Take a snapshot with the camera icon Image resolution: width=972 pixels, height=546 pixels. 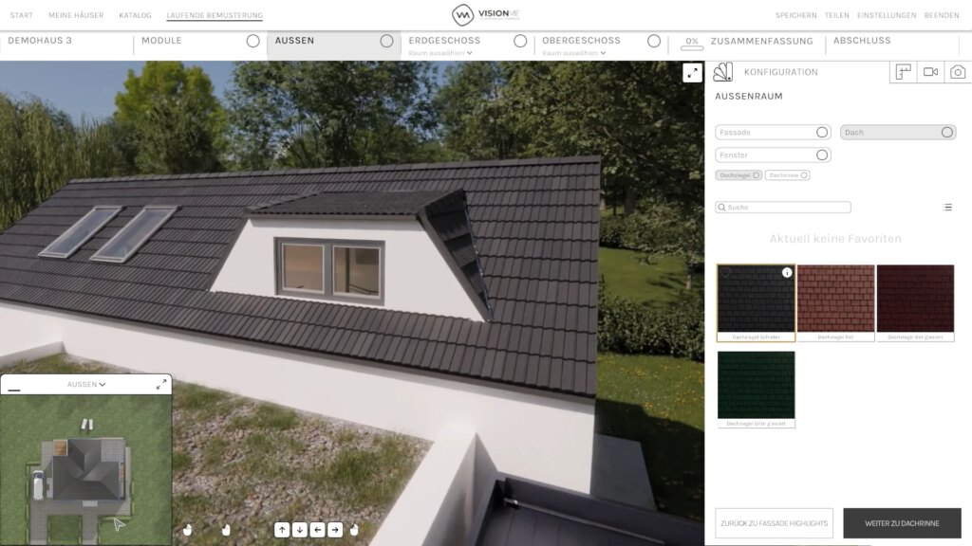click(958, 72)
